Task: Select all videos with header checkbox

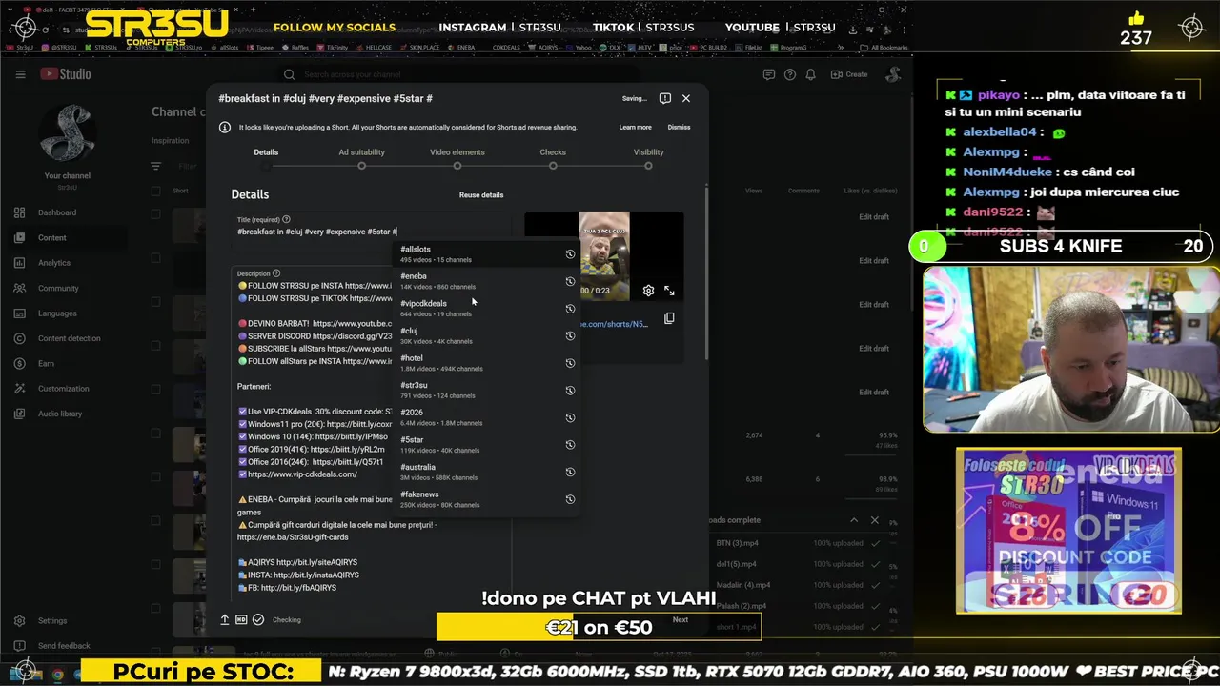Action: pyautogui.click(x=155, y=191)
